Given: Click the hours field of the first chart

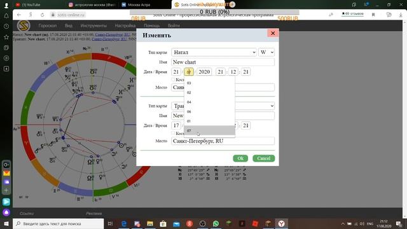Looking at the screenshot, I should click(x=221, y=72).
